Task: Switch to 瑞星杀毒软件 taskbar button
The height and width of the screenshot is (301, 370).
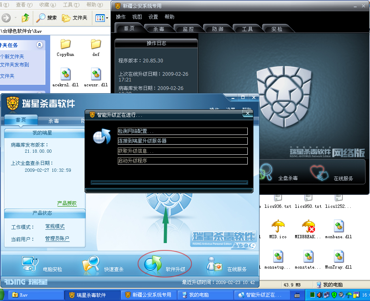Action: 92,295
